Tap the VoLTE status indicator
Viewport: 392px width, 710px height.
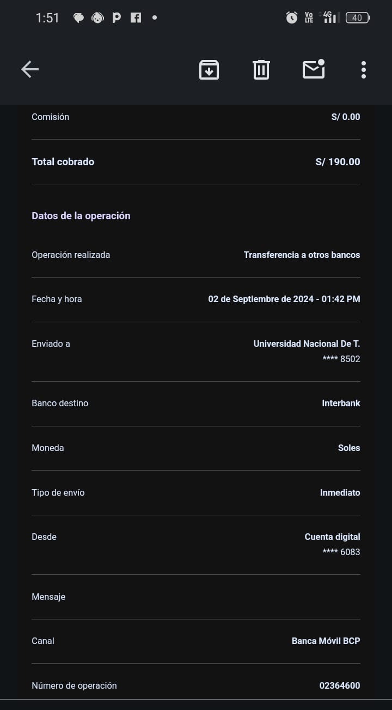[x=309, y=17]
